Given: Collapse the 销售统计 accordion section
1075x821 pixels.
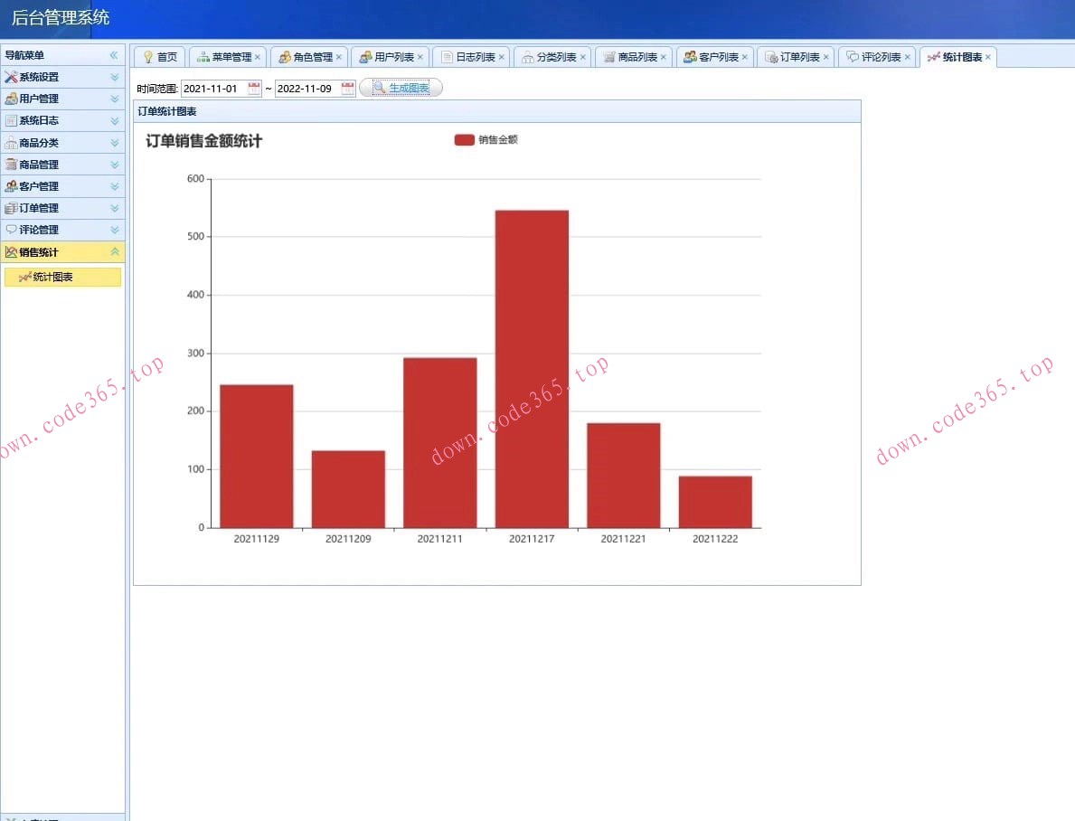Looking at the screenshot, I should pos(114,252).
